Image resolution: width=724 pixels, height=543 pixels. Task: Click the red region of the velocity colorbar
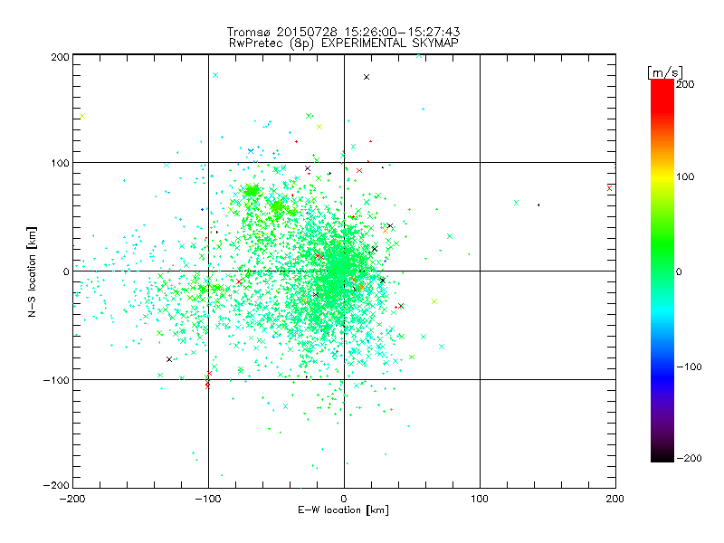pos(662,95)
